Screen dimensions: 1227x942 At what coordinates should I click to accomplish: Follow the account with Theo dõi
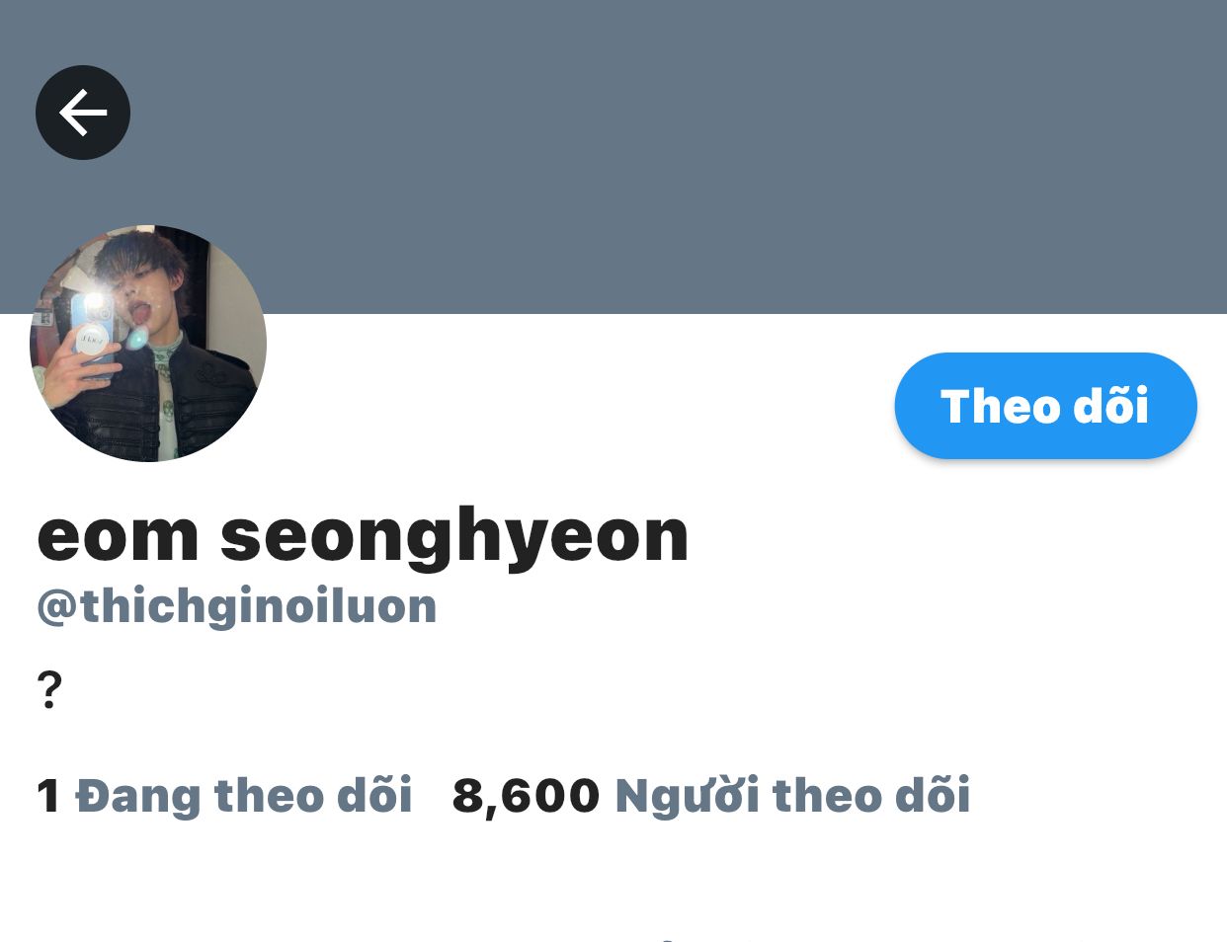[1045, 406]
